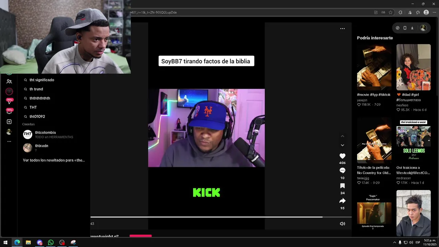Image resolution: width=439 pixels, height=247 pixels.
Task: Open OBS Studio from the taskbar
Action: 62,242
